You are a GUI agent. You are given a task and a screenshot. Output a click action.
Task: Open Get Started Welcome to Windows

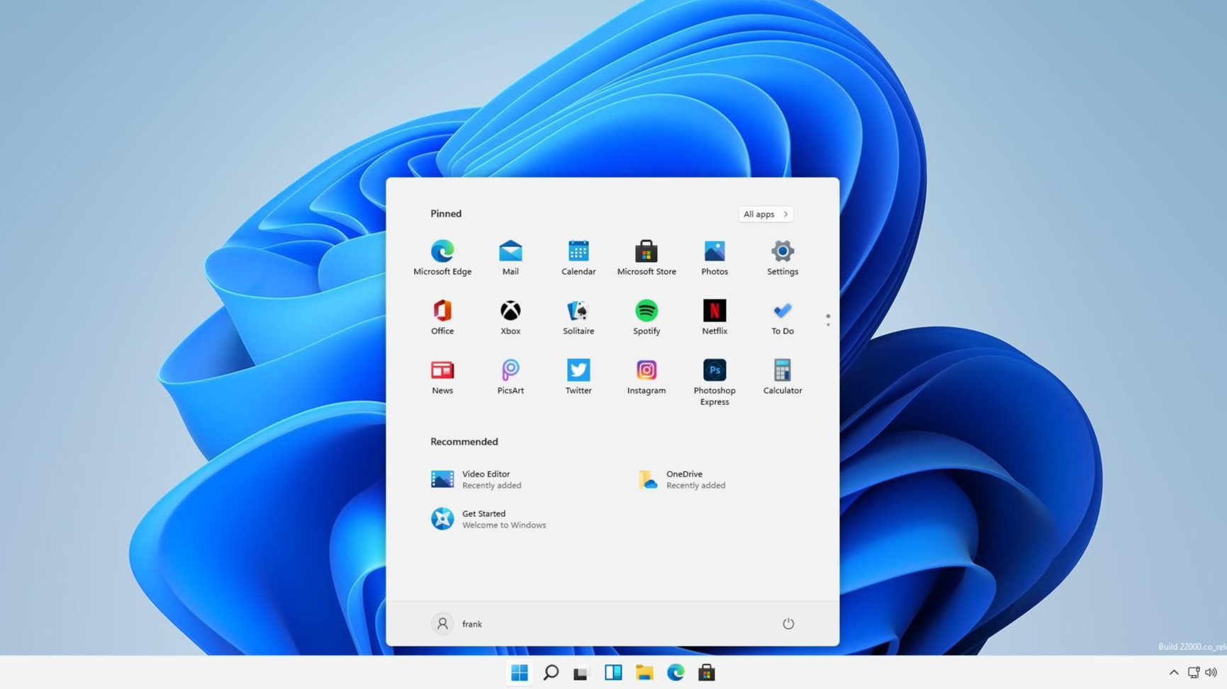coord(488,519)
